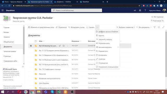Expand content to full screen icon
The image size is (167, 94).
[x=163, y=27]
